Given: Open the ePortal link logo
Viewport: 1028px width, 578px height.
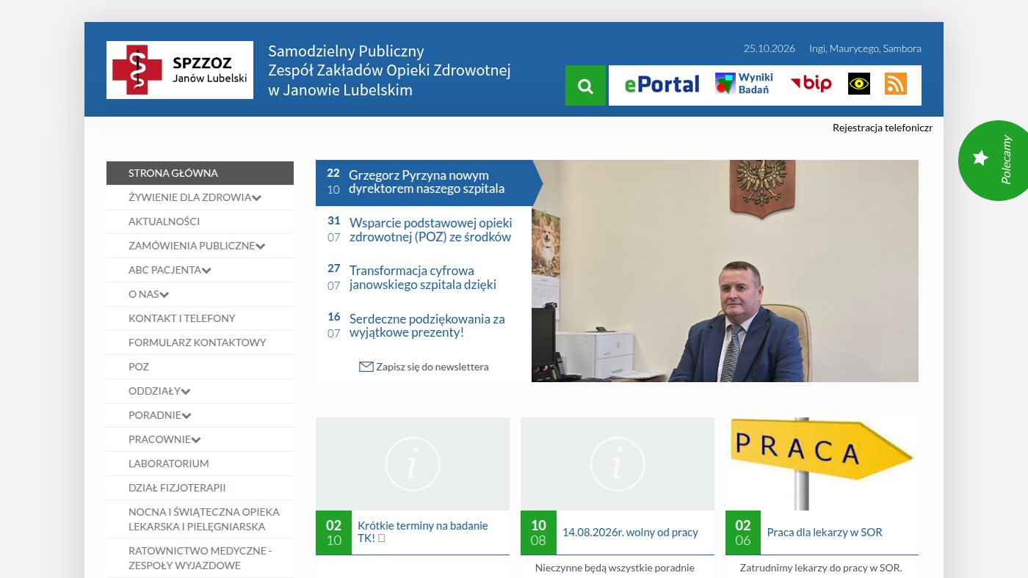Looking at the screenshot, I should click(x=662, y=84).
